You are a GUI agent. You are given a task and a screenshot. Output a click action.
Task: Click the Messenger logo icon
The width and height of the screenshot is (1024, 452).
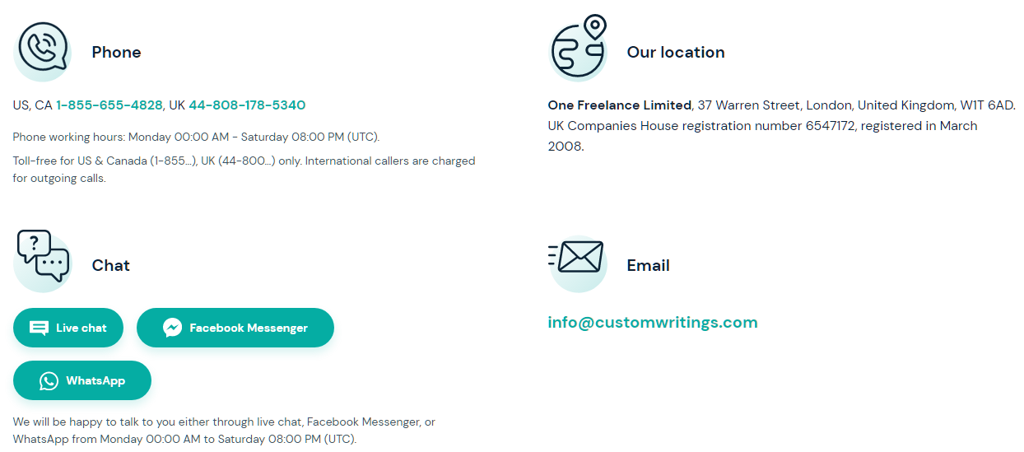172,328
